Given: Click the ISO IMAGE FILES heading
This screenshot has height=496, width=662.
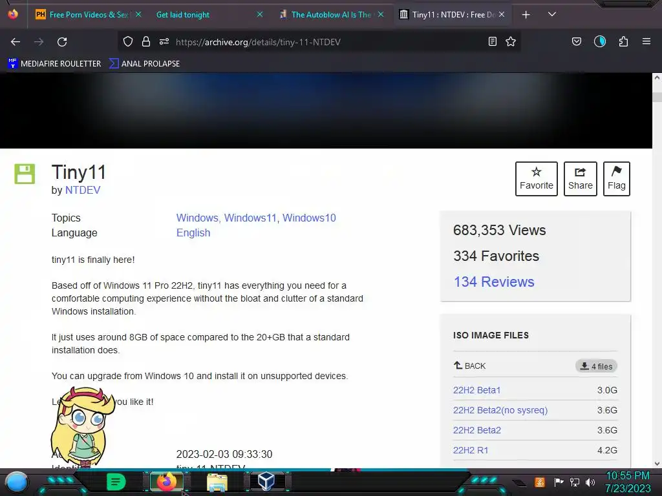Looking at the screenshot, I should tap(491, 335).
